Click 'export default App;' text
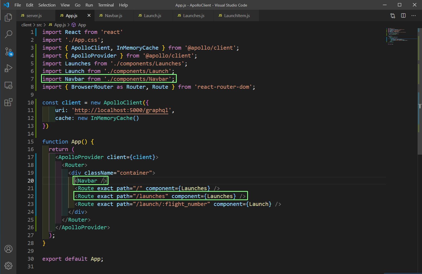 pyautogui.click(x=73, y=259)
